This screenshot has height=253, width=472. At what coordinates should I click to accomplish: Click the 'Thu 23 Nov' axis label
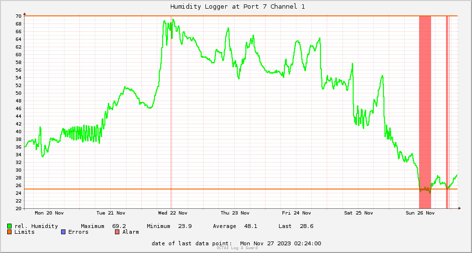[x=235, y=213]
